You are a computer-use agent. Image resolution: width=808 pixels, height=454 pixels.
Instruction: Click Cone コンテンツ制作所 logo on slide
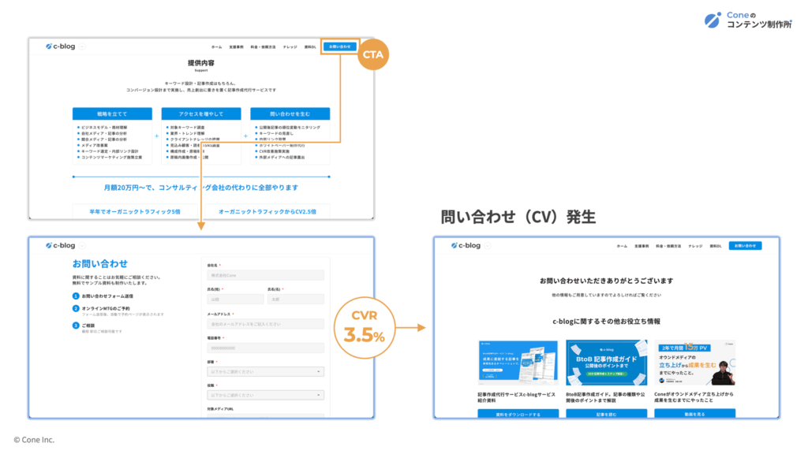748,20
